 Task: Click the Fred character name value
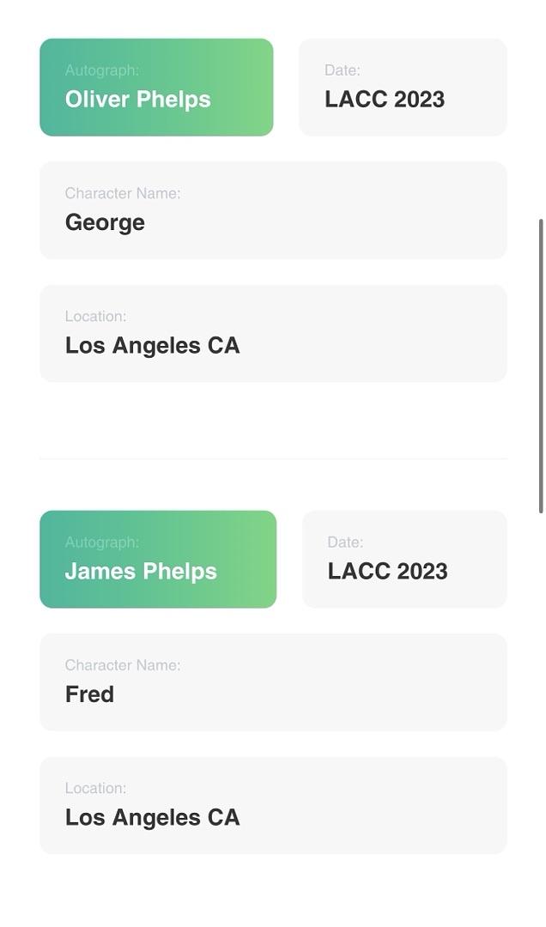tap(89, 694)
